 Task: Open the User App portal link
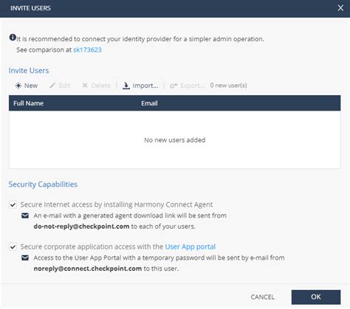[x=191, y=246]
